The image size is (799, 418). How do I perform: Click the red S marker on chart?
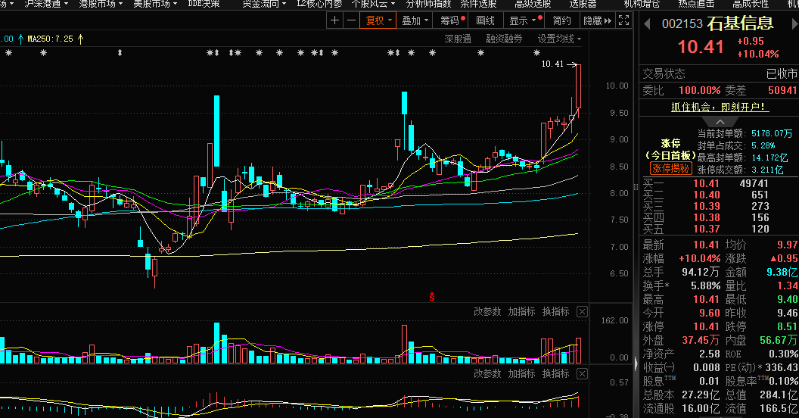tap(432, 296)
